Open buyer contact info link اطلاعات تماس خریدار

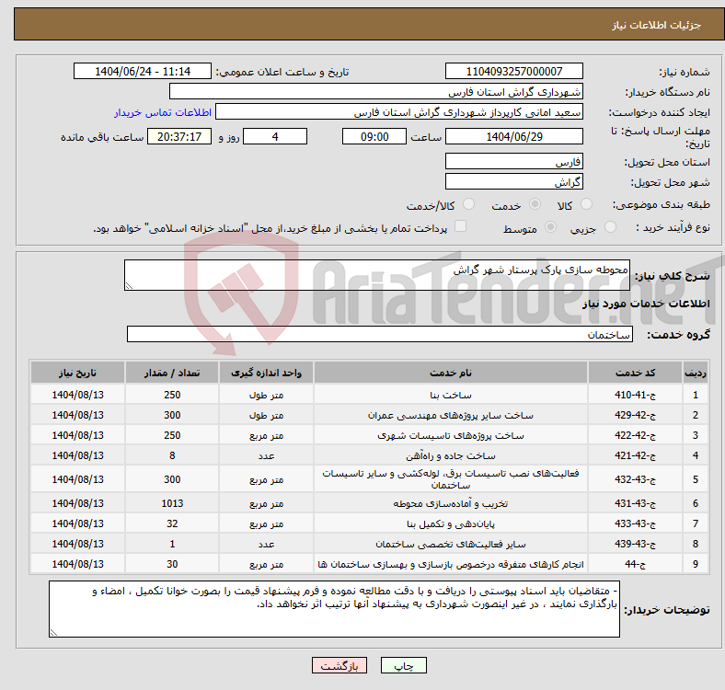point(163,112)
